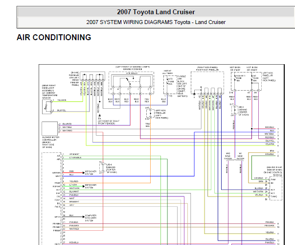Click 'DEFOGGER SYSTEM' text beside LT GRN wire
Viewport: 295px width, 245px height.
91,186
